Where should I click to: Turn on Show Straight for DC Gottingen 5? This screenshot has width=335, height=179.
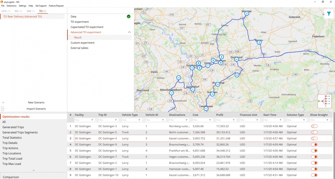(314, 132)
